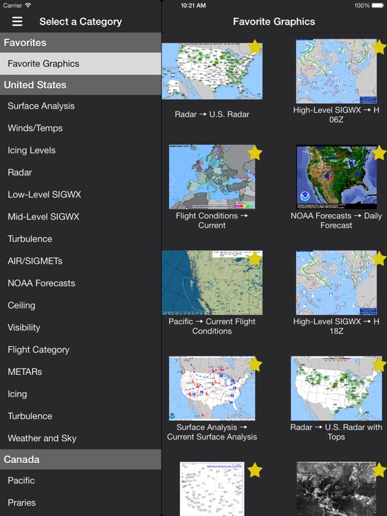
Task: Click the Canada section header
Action: click(x=80, y=460)
